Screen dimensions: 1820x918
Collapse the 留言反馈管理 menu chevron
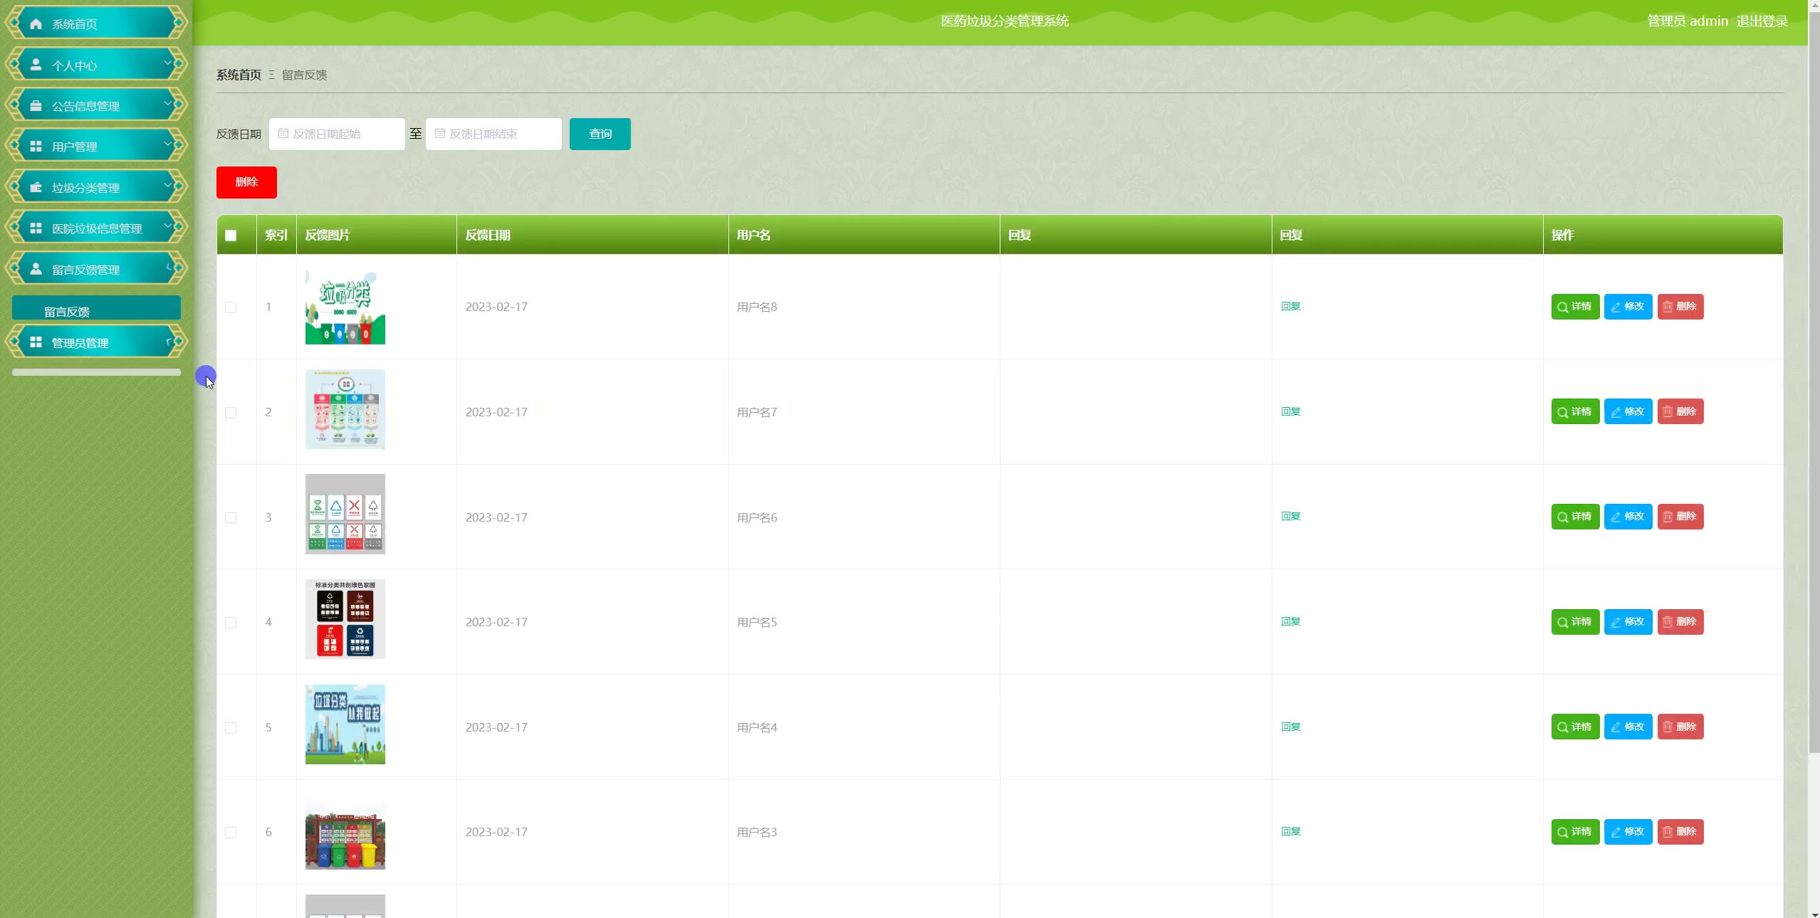point(169,268)
